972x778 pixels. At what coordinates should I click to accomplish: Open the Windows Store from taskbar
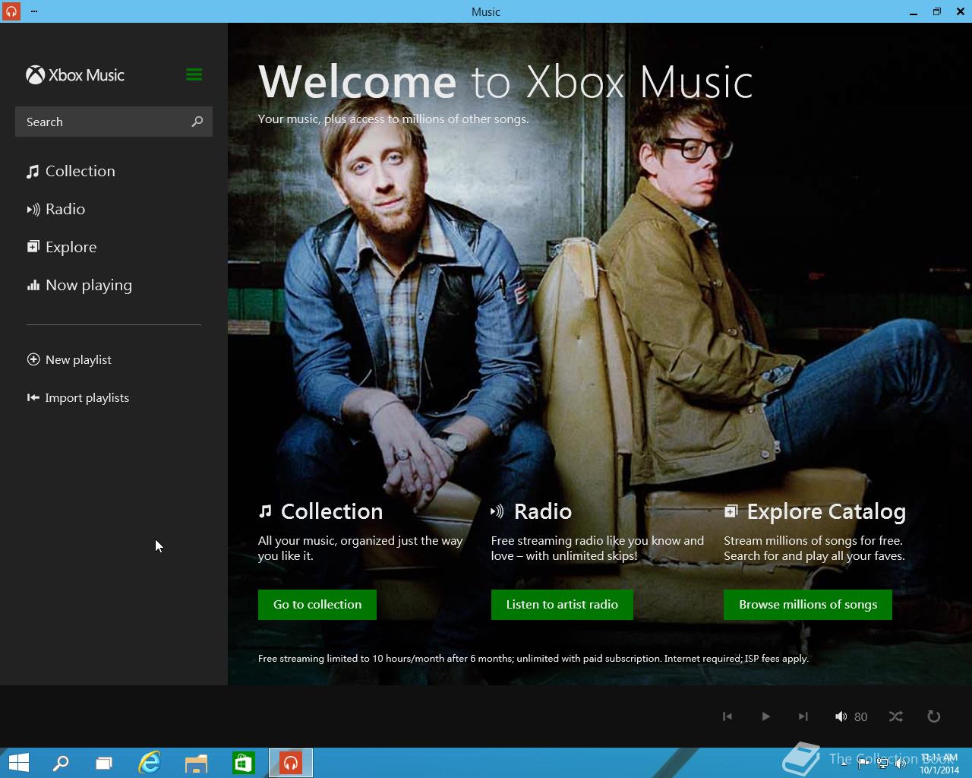[243, 763]
